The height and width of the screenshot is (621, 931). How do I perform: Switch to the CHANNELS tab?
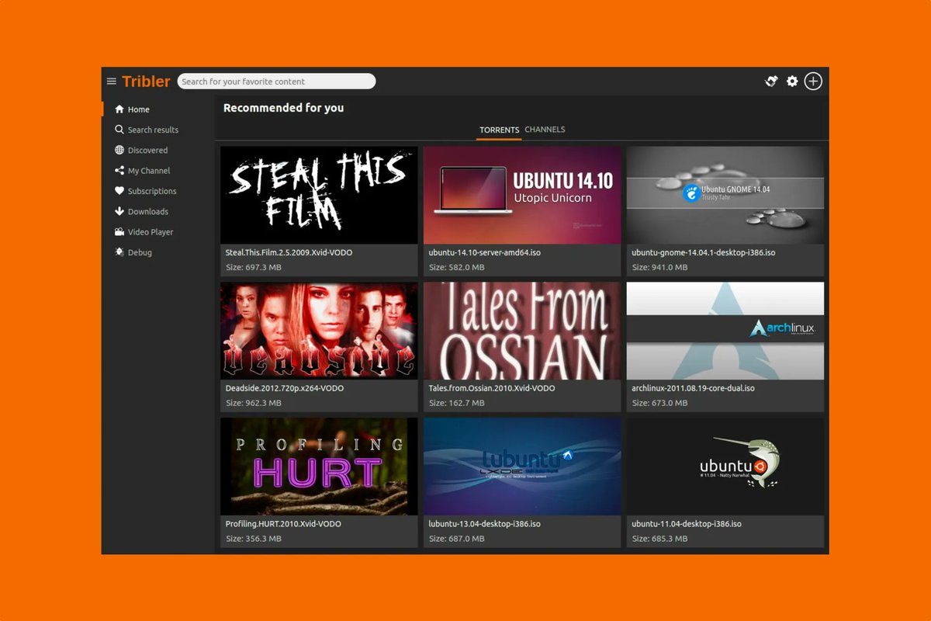point(545,130)
